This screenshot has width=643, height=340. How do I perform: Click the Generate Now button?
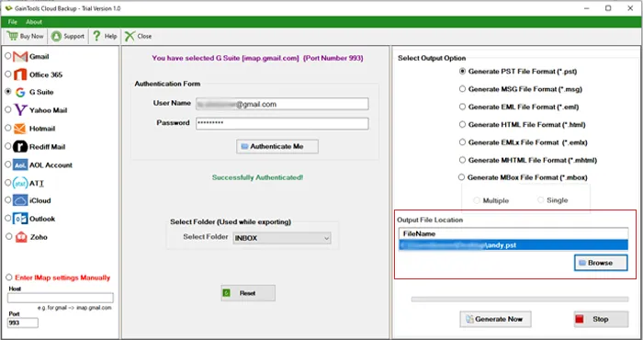click(495, 319)
